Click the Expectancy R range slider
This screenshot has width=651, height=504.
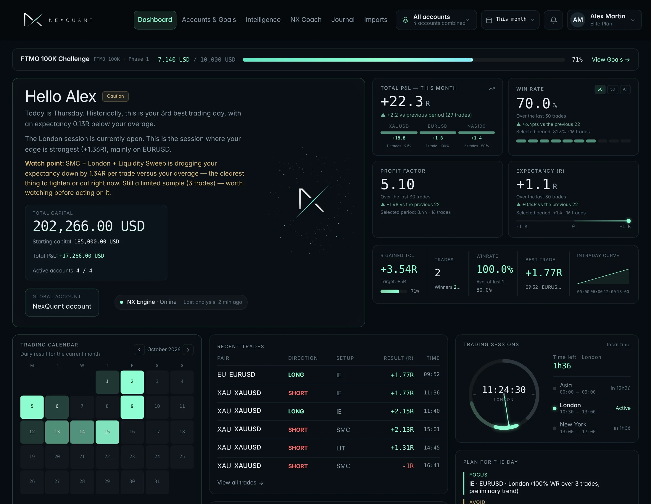coord(573,221)
